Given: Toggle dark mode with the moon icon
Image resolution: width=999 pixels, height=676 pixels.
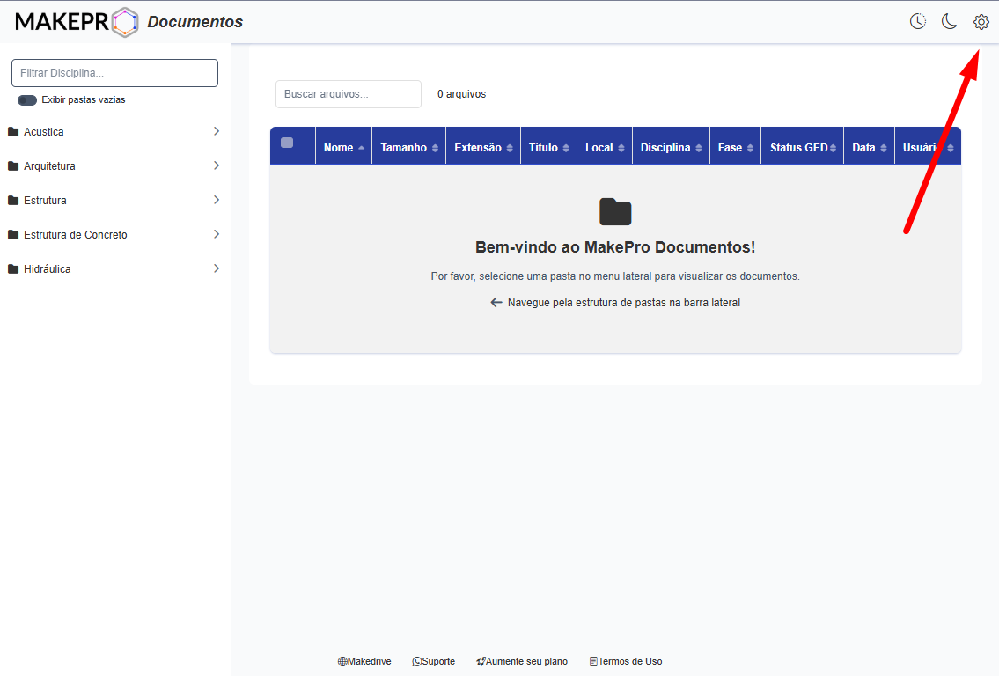Looking at the screenshot, I should coord(949,22).
